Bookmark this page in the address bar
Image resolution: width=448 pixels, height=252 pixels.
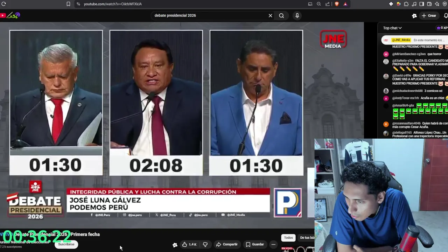coord(68,4)
